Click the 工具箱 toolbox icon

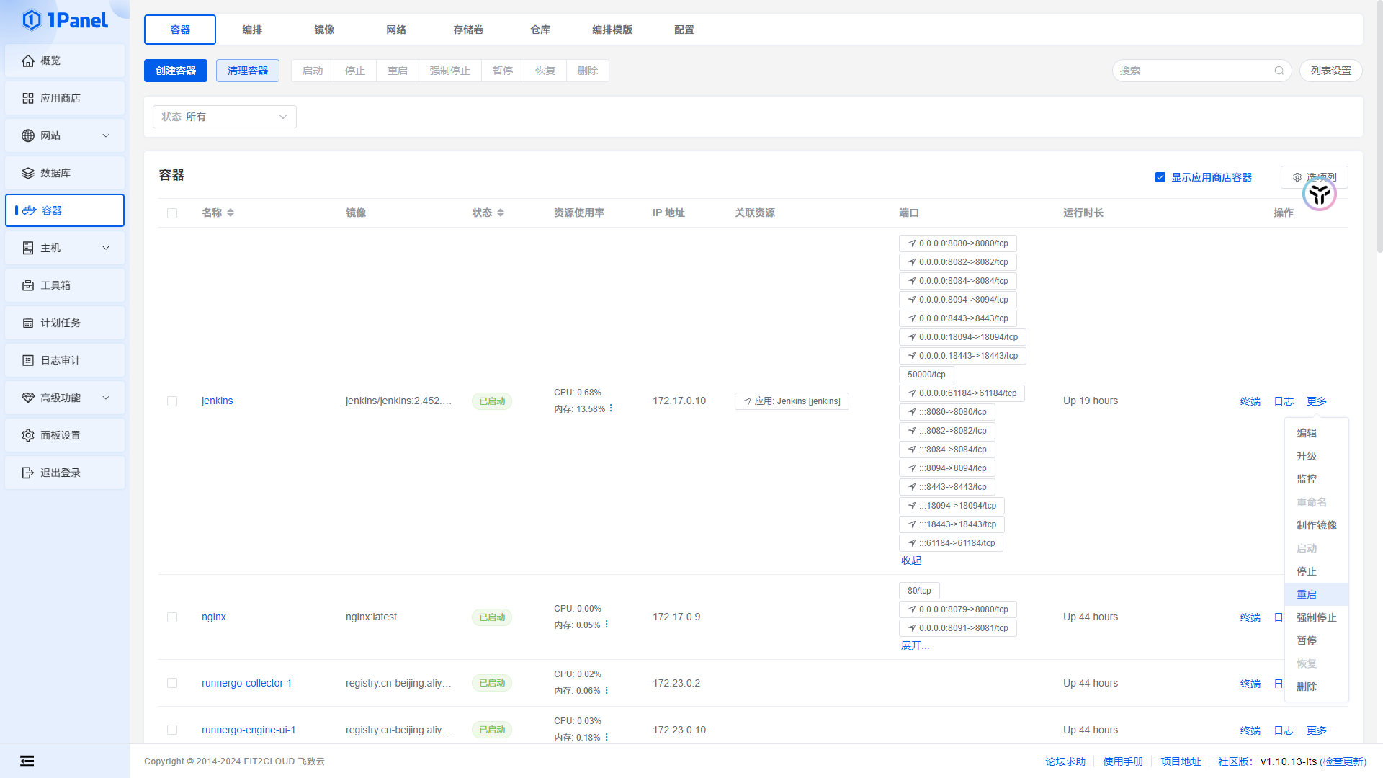pos(28,285)
